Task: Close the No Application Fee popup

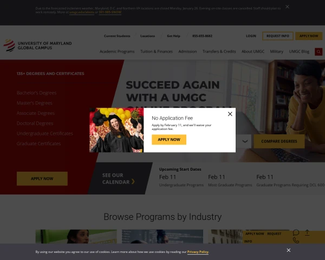Action: 230,114
